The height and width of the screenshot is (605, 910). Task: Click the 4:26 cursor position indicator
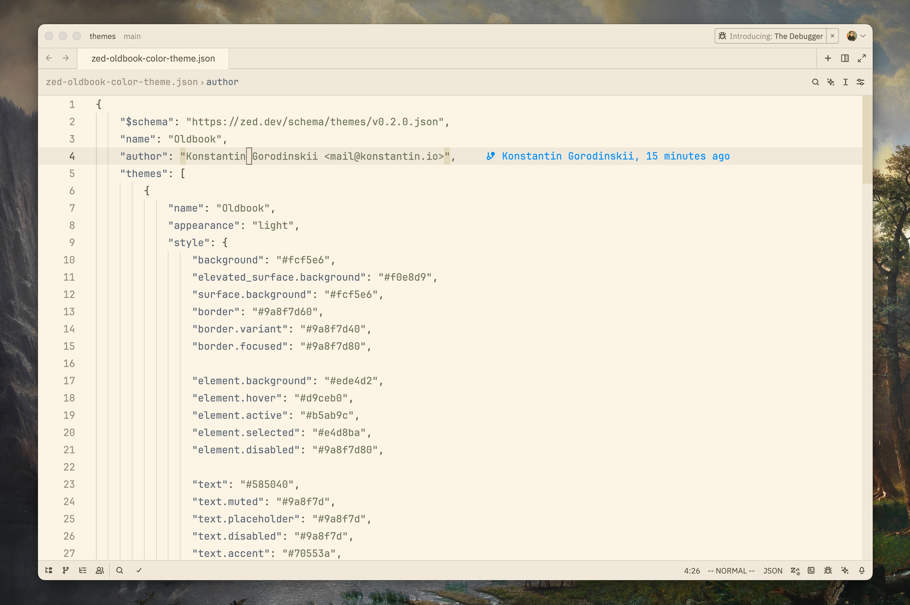coord(692,571)
